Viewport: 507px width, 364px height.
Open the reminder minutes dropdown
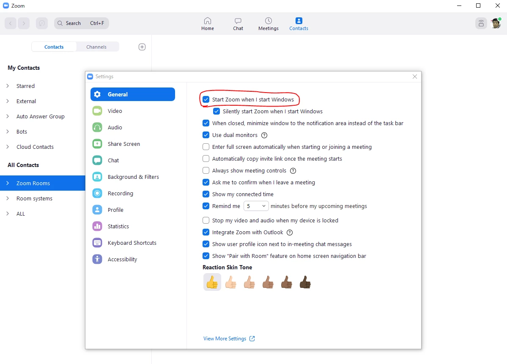click(256, 206)
